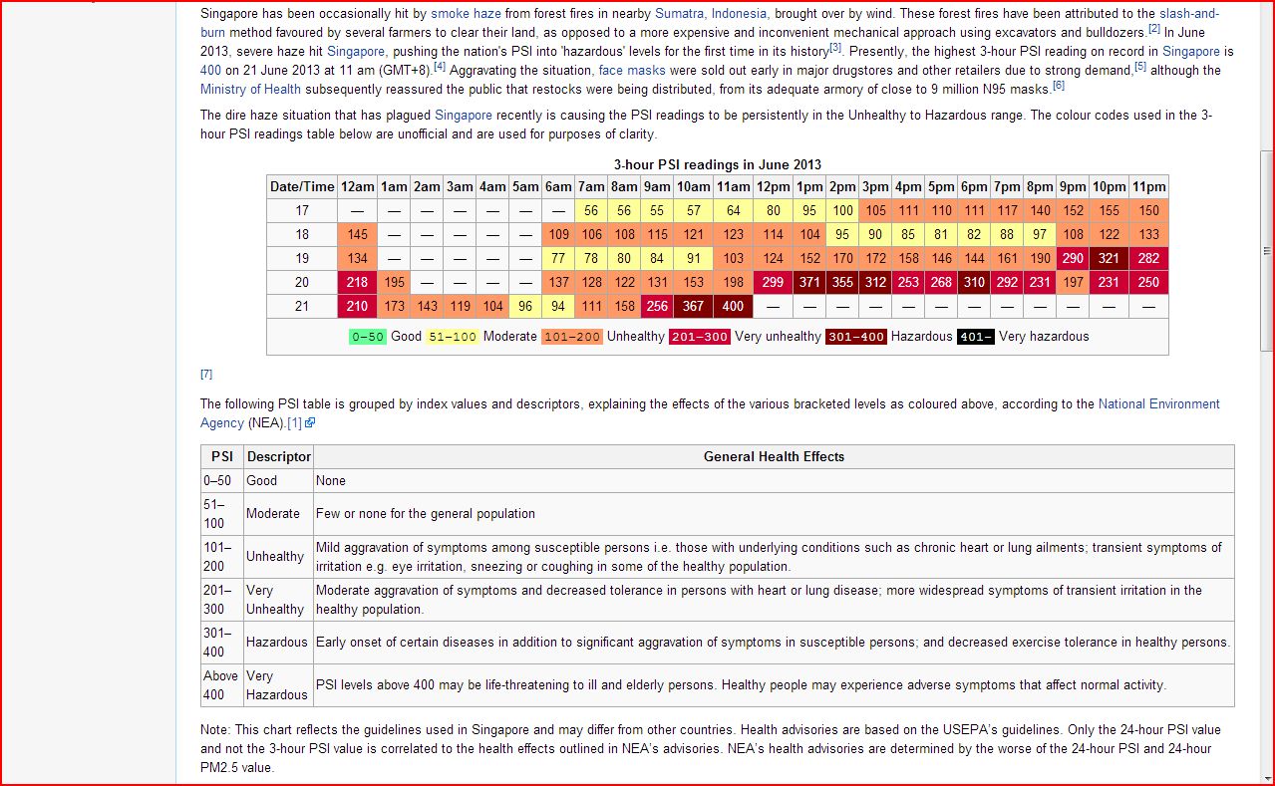Jump to citation [5] after 'strong demand'
The height and width of the screenshot is (786, 1275).
pyautogui.click(x=1140, y=67)
